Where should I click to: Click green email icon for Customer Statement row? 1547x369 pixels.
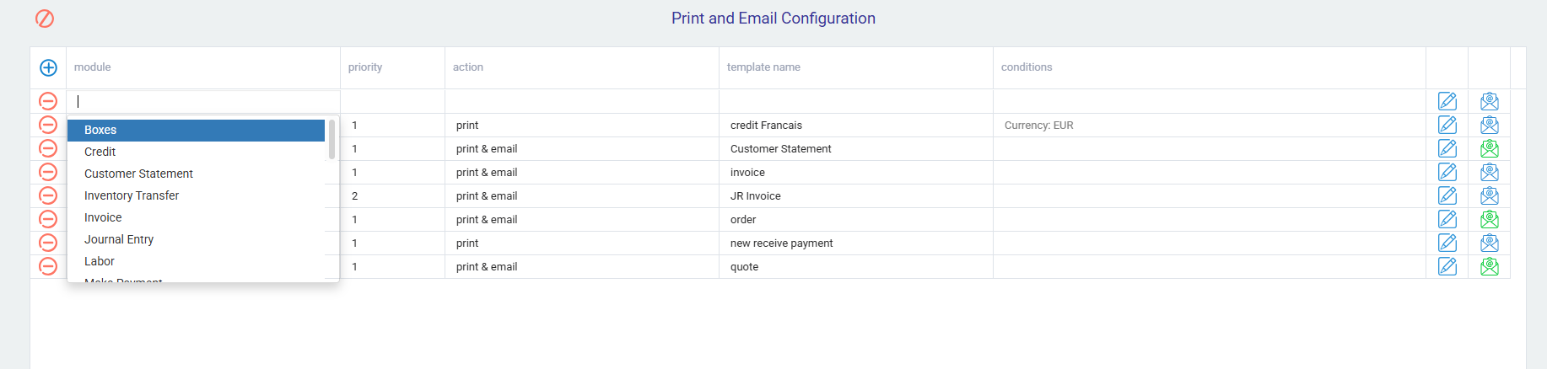[1489, 148]
